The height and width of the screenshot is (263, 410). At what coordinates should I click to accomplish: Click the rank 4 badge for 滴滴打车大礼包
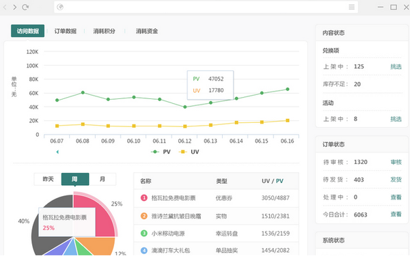[144, 251]
